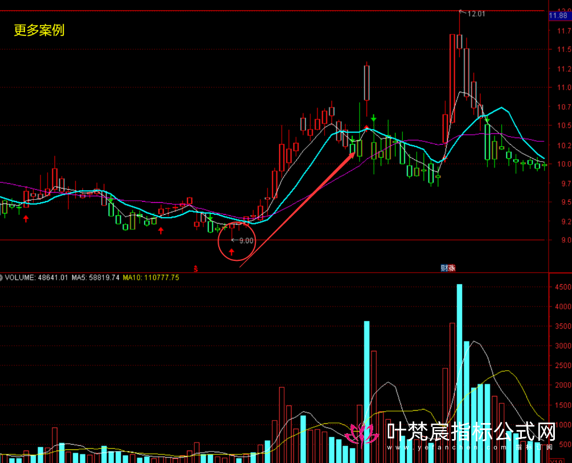Open the round settings icon beside VOLUME

pos(1,278)
